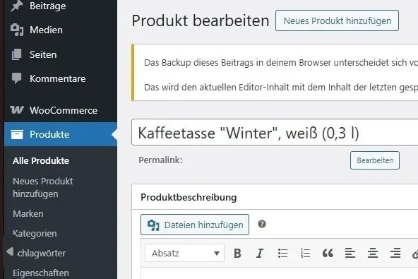Image resolution: width=418 pixels, height=279 pixels.
Task: Open Kategorien submenu entry
Action: pyautogui.click(x=35, y=234)
